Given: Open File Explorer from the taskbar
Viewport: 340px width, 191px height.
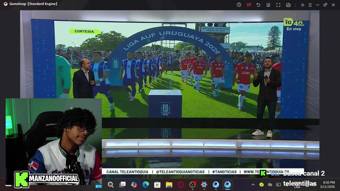Looking at the screenshot, I should coord(169,185).
